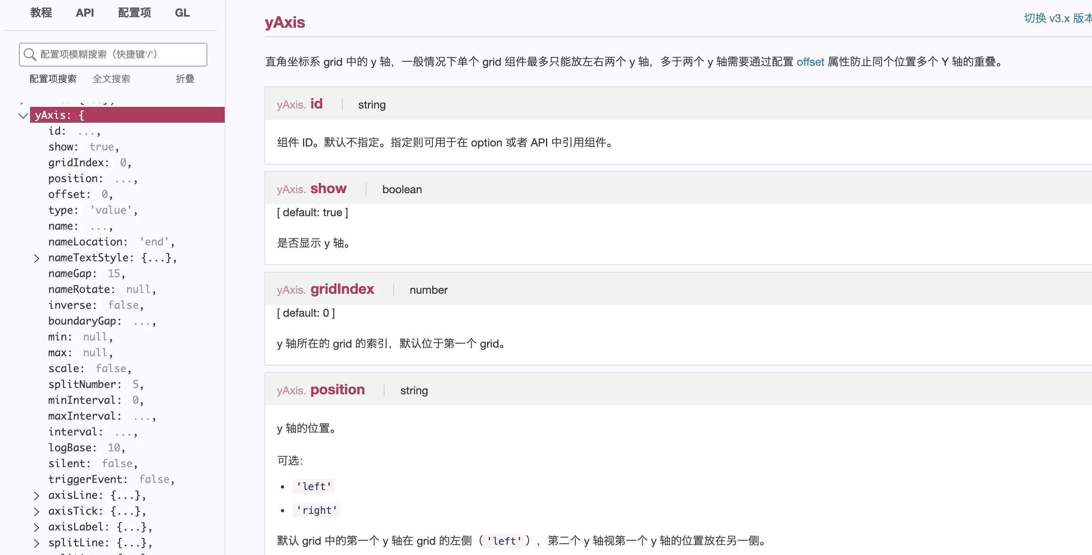Select 配置项搜索 search mode
Screen dimensions: 1092x555
53,79
